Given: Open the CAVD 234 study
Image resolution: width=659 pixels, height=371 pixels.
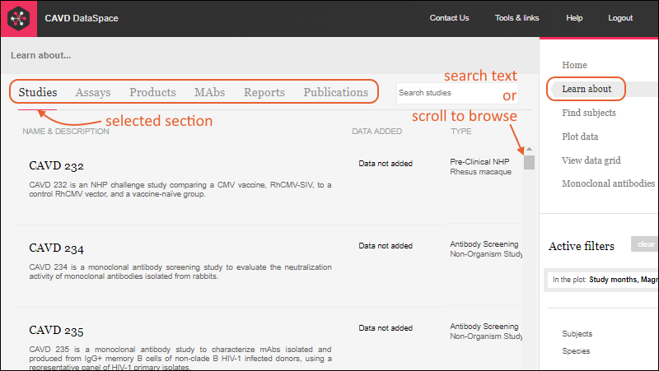Looking at the screenshot, I should pyautogui.click(x=56, y=248).
